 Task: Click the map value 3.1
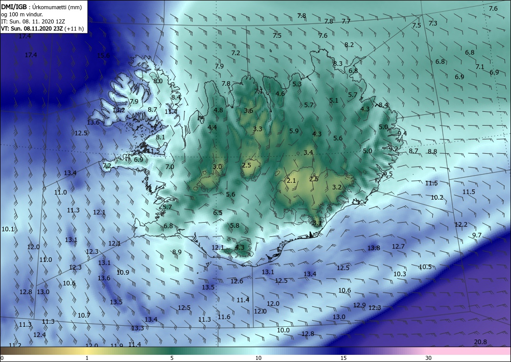point(317,223)
